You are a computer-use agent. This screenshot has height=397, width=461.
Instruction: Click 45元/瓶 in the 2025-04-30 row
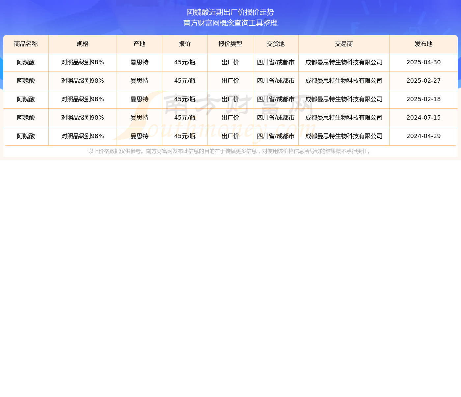coord(185,62)
